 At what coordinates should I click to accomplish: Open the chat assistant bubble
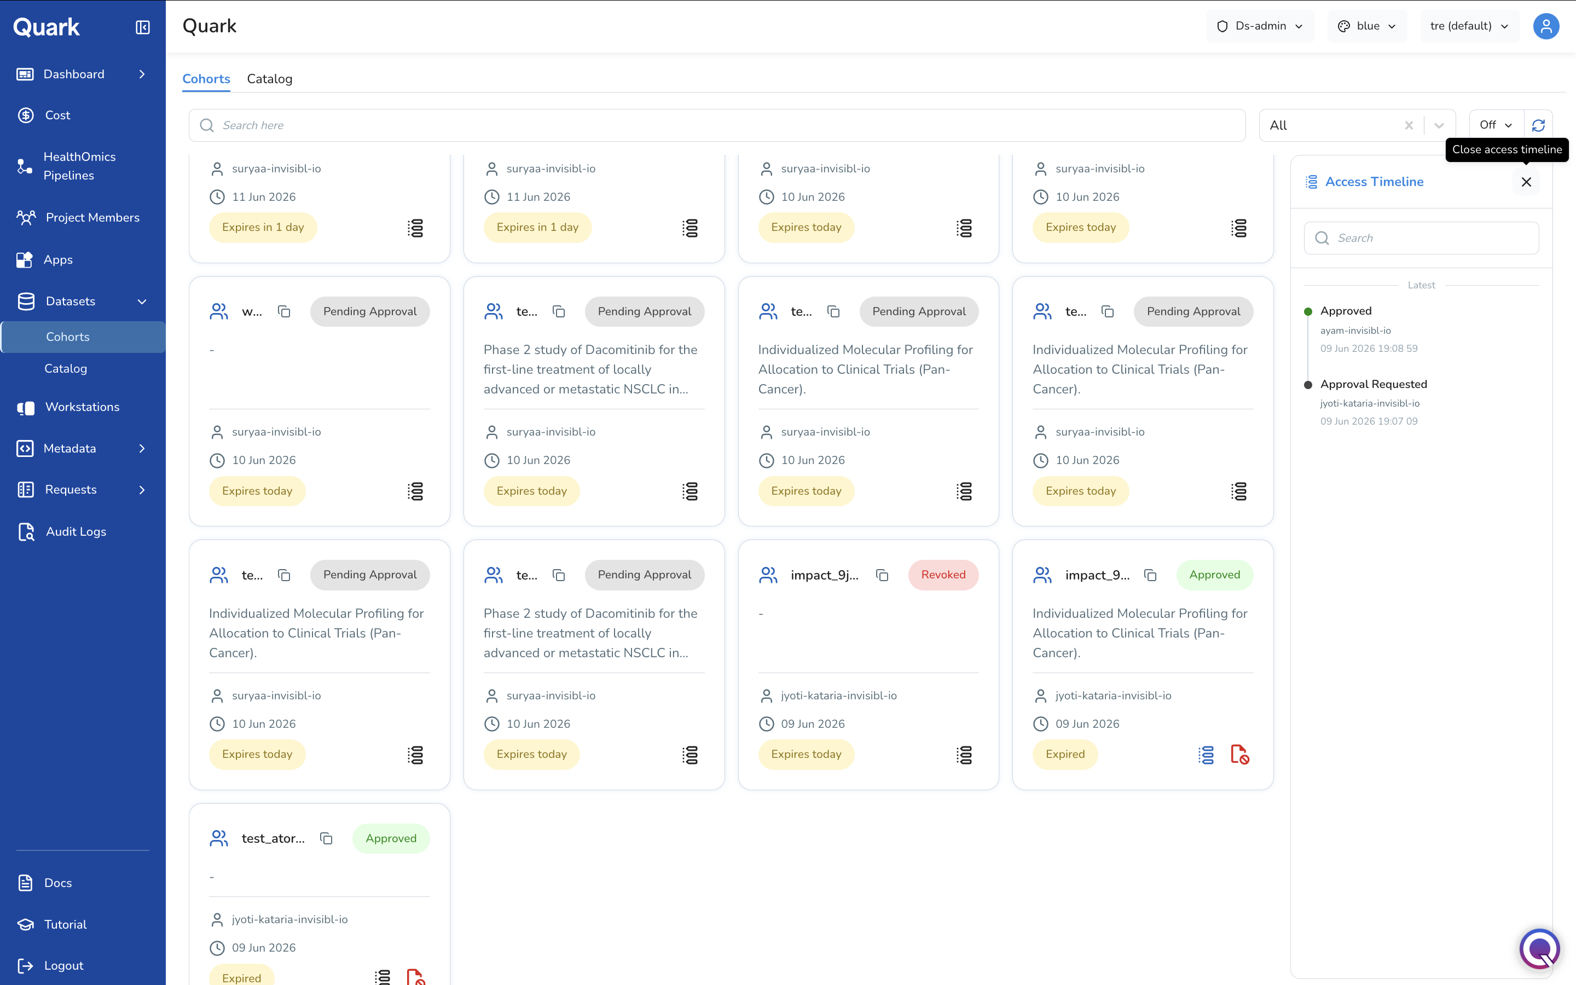click(x=1539, y=949)
